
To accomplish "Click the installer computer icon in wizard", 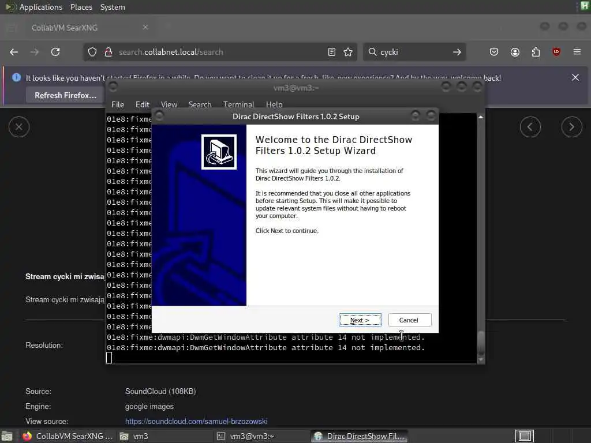I will (219, 152).
